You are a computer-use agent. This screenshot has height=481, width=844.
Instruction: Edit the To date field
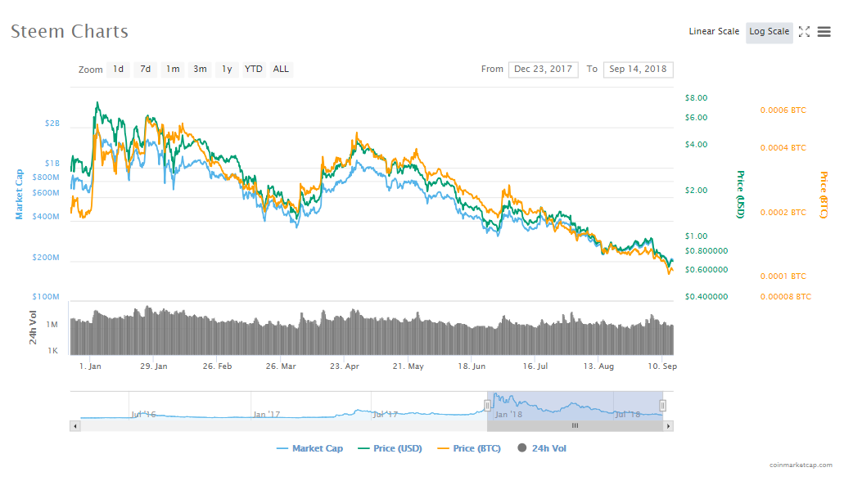[x=638, y=70]
